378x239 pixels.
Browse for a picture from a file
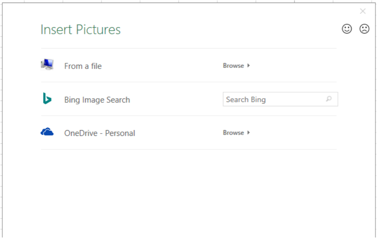click(233, 66)
